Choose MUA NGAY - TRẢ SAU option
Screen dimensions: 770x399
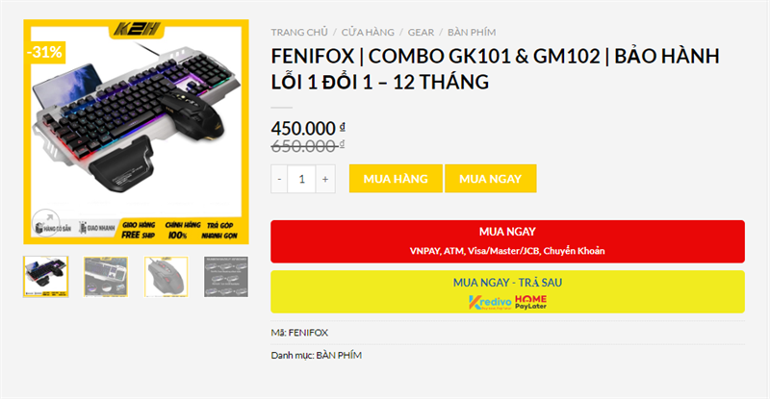pyautogui.click(x=507, y=291)
